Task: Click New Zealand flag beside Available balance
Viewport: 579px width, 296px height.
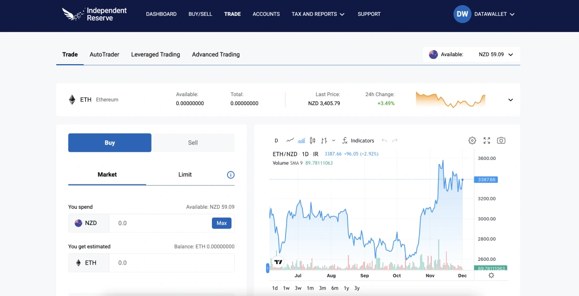Action: click(433, 54)
